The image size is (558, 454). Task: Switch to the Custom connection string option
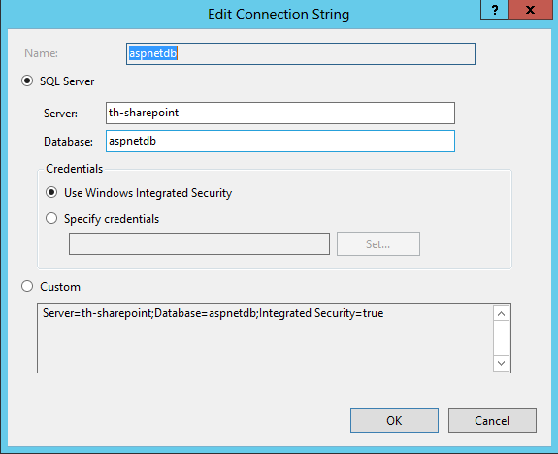[27, 286]
